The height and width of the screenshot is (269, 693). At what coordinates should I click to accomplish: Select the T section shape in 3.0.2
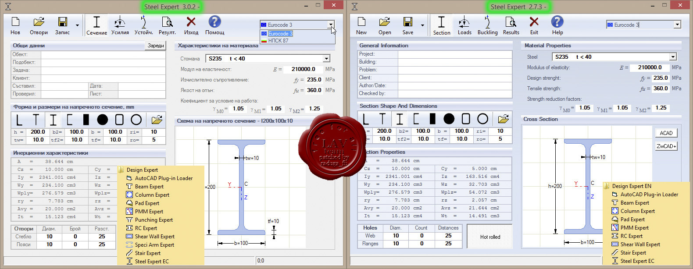(x=36, y=120)
